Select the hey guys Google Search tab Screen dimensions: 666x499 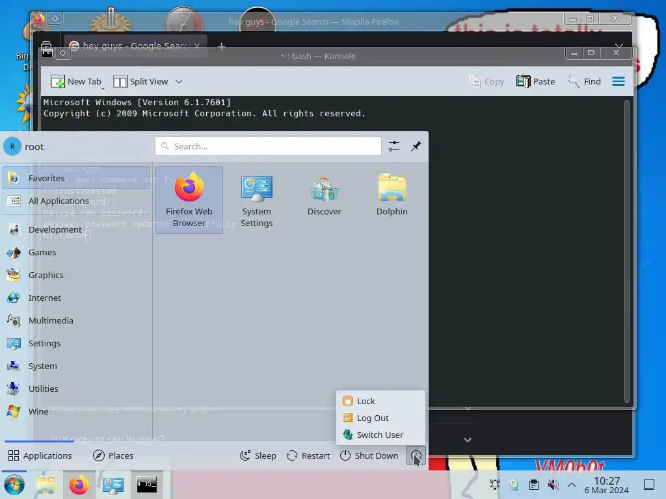click(x=135, y=46)
